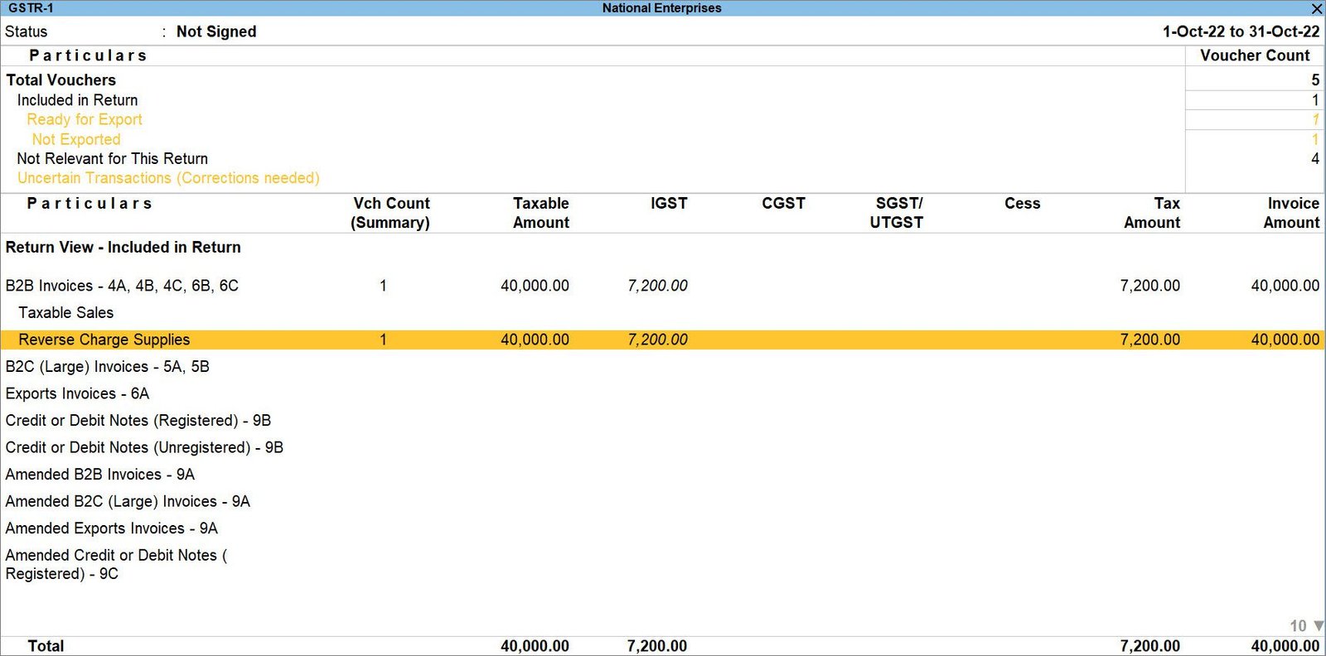Select the Not Exported entry
1326x656 pixels.
(x=76, y=139)
